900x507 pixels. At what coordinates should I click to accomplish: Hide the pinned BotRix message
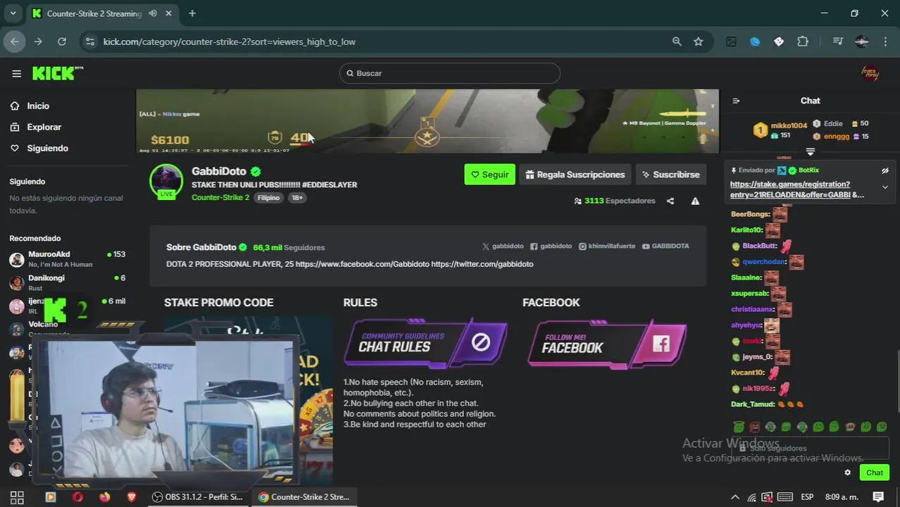pos(885,170)
